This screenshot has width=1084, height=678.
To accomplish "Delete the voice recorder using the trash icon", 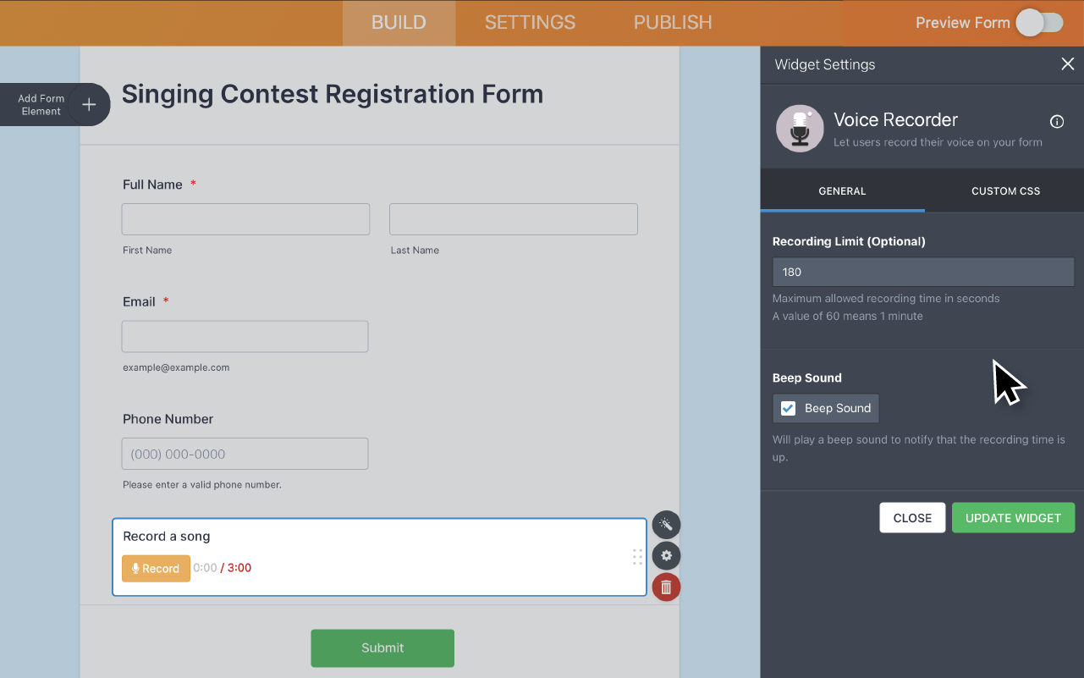I will click(x=666, y=587).
